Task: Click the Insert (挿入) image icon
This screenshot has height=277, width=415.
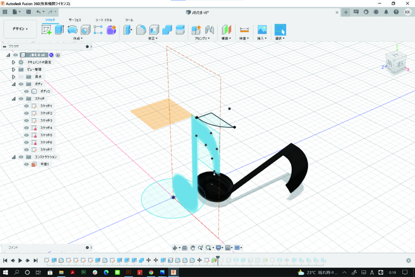Action: 262,30
